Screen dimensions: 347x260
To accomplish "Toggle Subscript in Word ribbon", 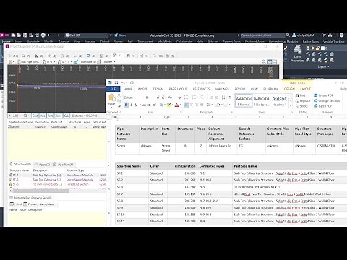I will (150, 105).
